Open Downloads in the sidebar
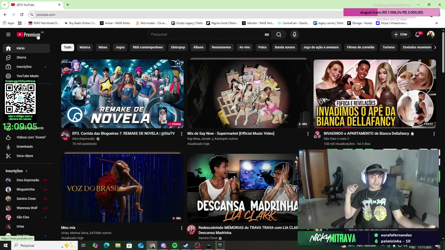This screenshot has height=250, width=445. pos(26,147)
